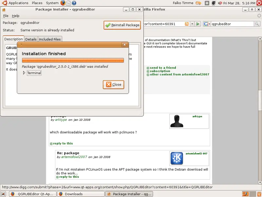This screenshot has width=262, height=197.
Task: Click the scroll-up arrow of the Firefox page
Action: tap(260, 39)
